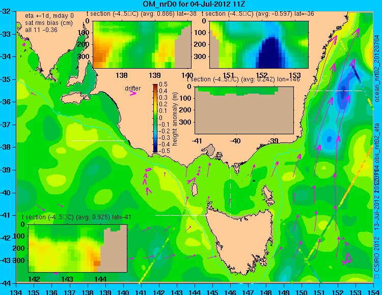This screenshot has height=295, width=382.
Task: Click the 134 longitude label on bottom axis
Action: pyautogui.click(x=16, y=292)
